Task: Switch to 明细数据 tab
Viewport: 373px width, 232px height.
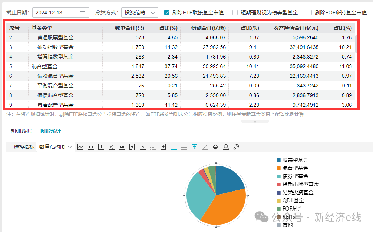Action: (21, 131)
